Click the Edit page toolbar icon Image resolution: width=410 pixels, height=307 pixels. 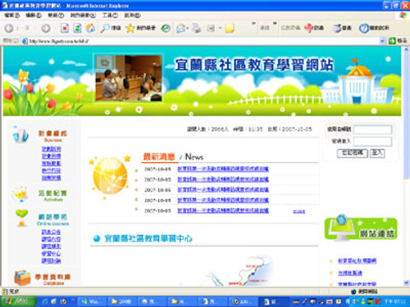coord(211,28)
